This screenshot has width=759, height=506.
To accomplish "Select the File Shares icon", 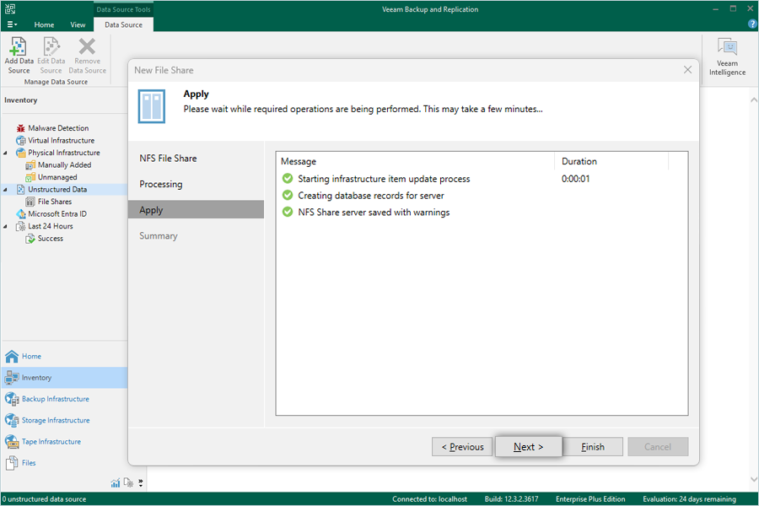I will point(30,202).
